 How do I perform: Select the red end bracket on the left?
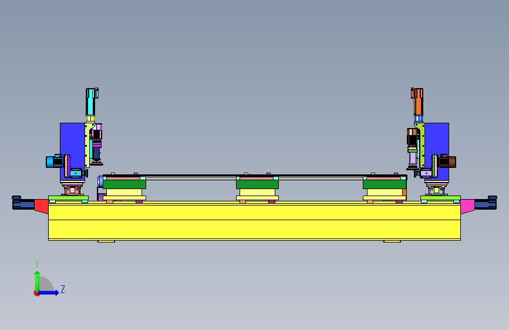pos(41,206)
